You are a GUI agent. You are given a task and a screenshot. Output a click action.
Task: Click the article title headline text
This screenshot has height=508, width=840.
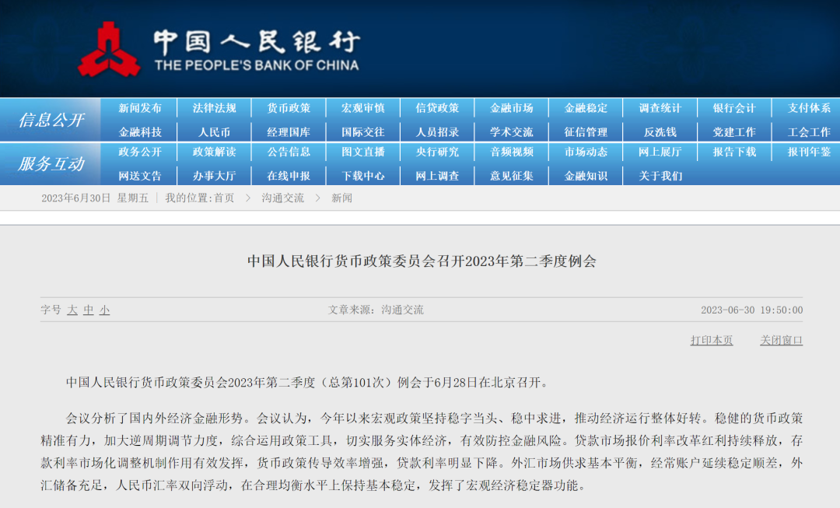click(x=422, y=261)
